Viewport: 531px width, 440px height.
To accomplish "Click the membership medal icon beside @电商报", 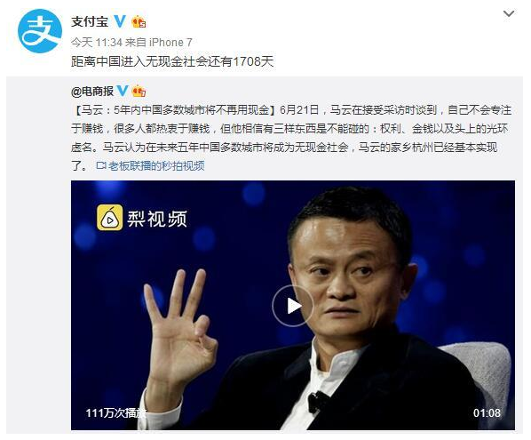I will 139,91.
